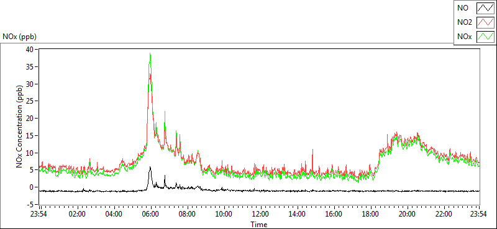Select the NO legend label
The height and width of the screenshot is (229, 497).
click(463, 8)
